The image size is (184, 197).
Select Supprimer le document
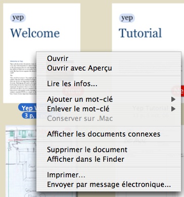coord(109,150)
